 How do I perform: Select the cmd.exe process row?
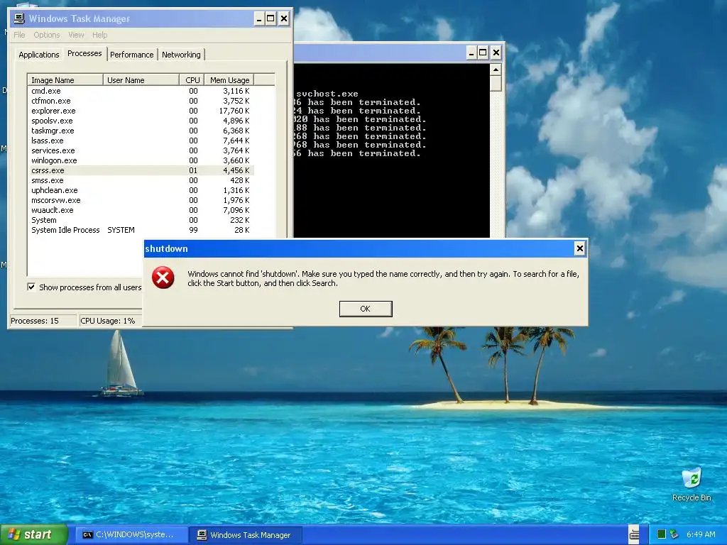point(141,91)
